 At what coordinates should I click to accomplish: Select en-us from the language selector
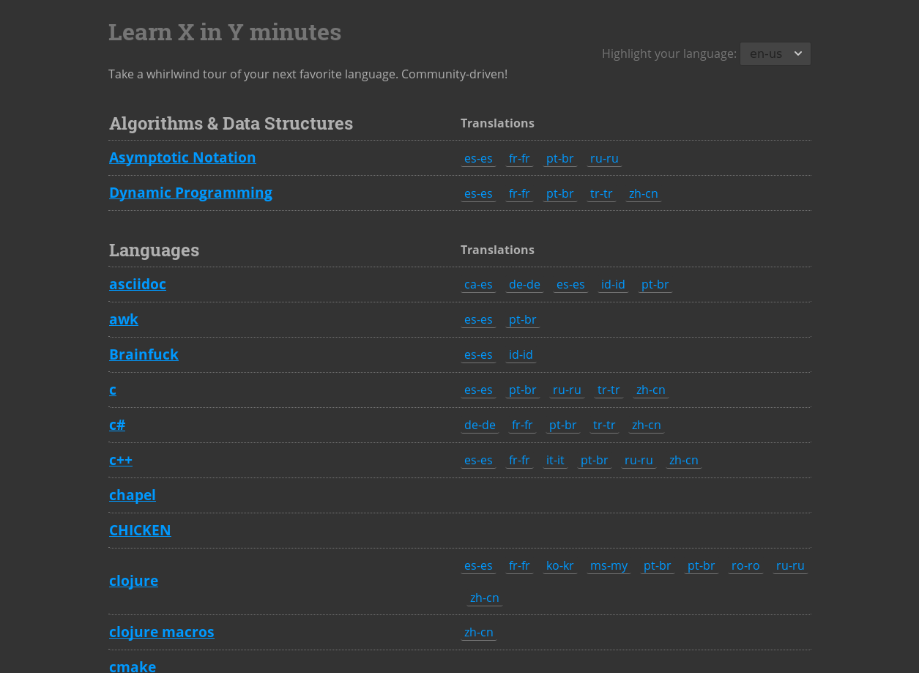[x=775, y=53]
